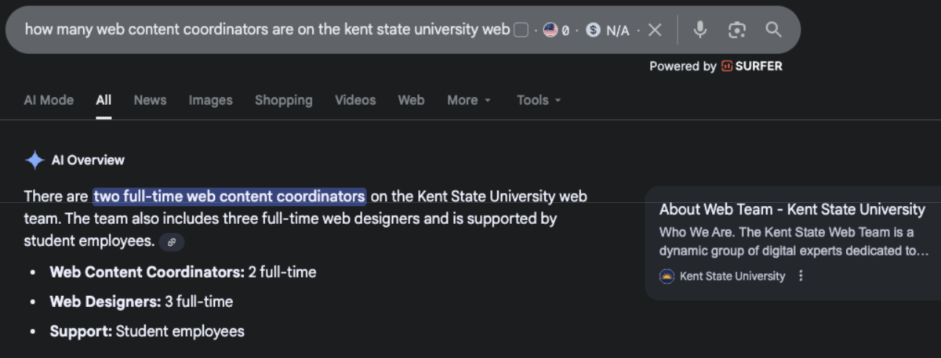
Task: Open the source link chip icon
Action: coord(172,242)
